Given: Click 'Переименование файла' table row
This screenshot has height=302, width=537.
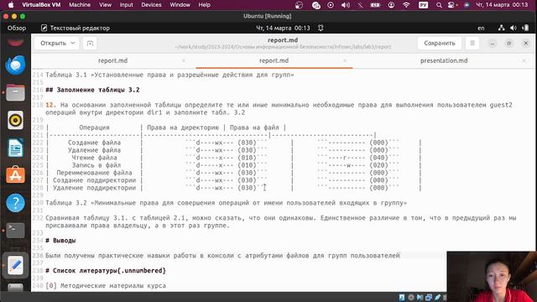Looking at the screenshot, I should [233, 173].
